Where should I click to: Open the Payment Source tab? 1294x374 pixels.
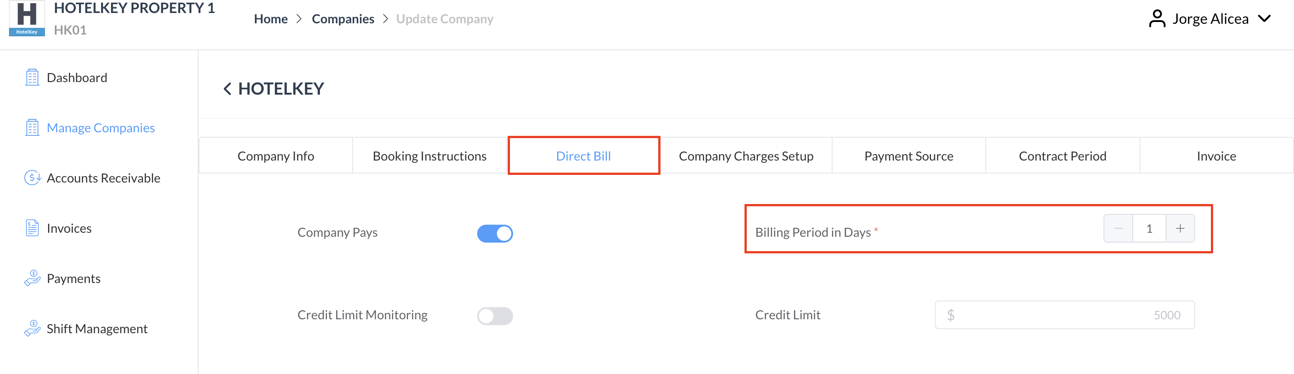pyautogui.click(x=908, y=156)
